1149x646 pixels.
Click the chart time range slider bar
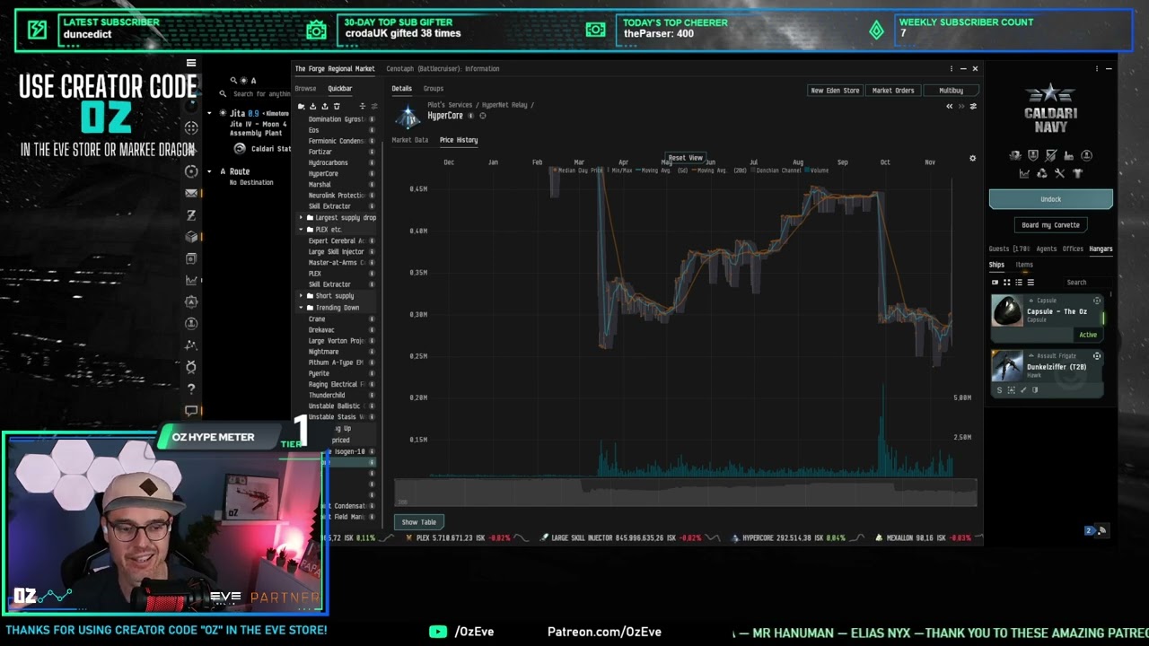[686, 493]
